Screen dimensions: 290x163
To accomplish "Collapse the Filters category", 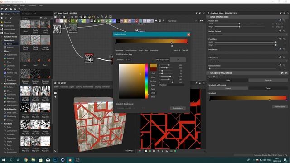I will tap(2, 51).
